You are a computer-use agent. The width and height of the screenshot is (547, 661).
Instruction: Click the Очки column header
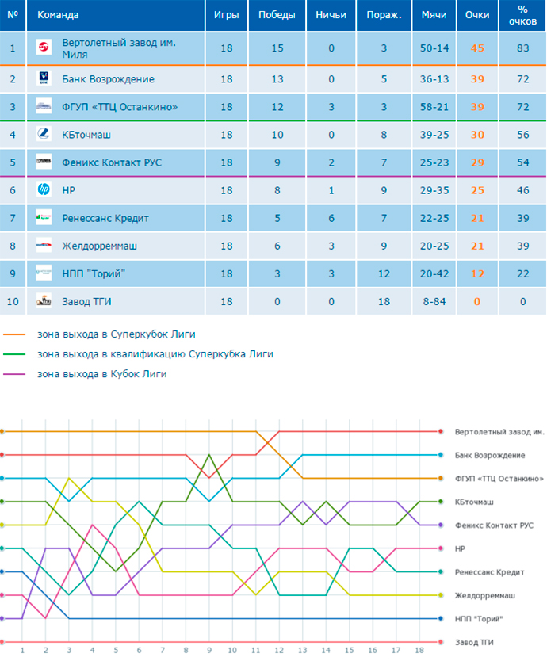[477, 15]
